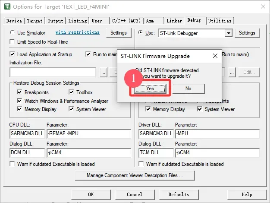Open the C/C++ (AC6) tab
The image size is (270, 203).
pyautogui.click(x=126, y=21)
